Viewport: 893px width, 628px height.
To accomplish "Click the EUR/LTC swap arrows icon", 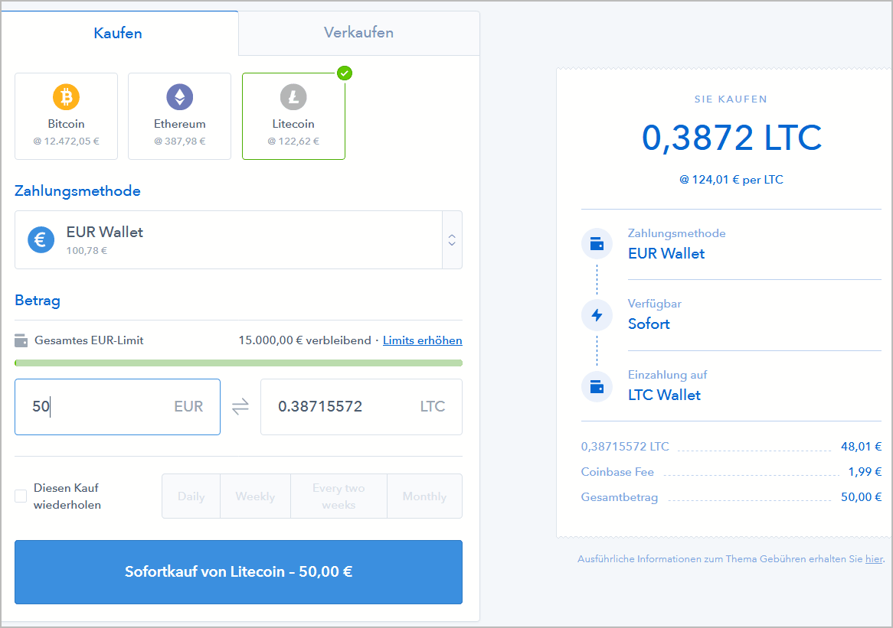I will (240, 407).
